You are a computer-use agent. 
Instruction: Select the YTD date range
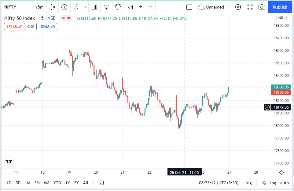pyautogui.click(x=57, y=183)
